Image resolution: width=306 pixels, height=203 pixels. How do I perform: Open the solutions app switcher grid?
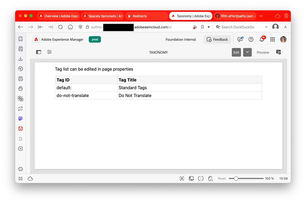pos(273,40)
